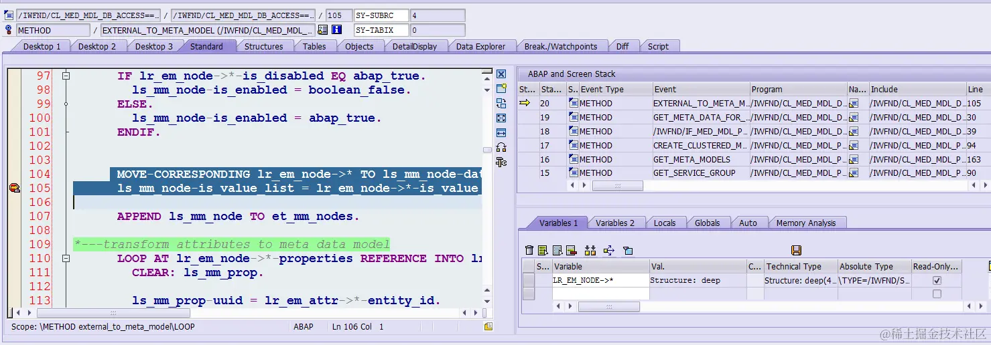Click the stack table horizontal scrollbar thumb

[618, 186]
